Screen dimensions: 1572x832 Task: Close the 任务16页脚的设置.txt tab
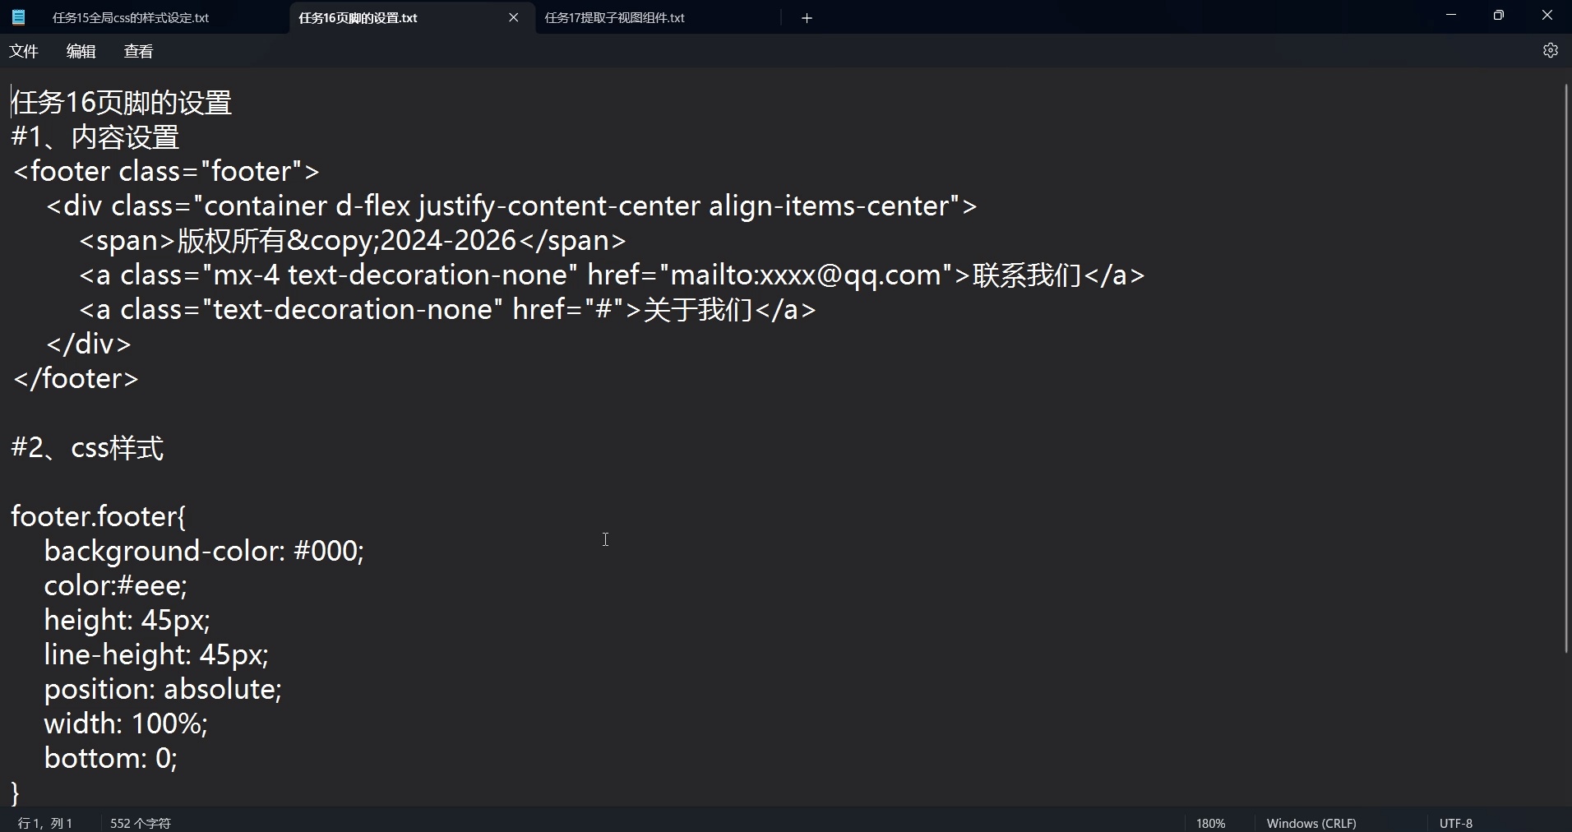coord(514,17)
